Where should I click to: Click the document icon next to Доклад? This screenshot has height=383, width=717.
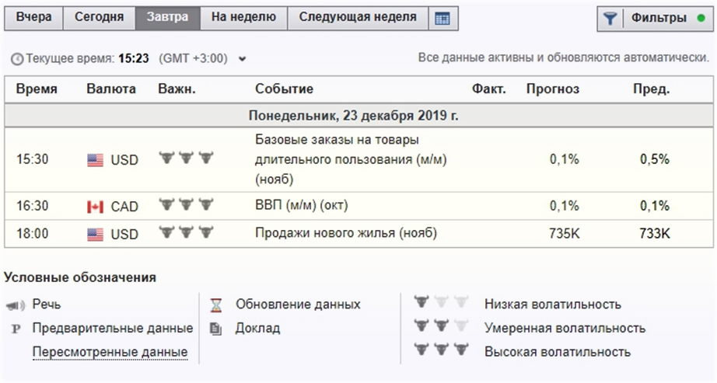click(x=216, y=329)
